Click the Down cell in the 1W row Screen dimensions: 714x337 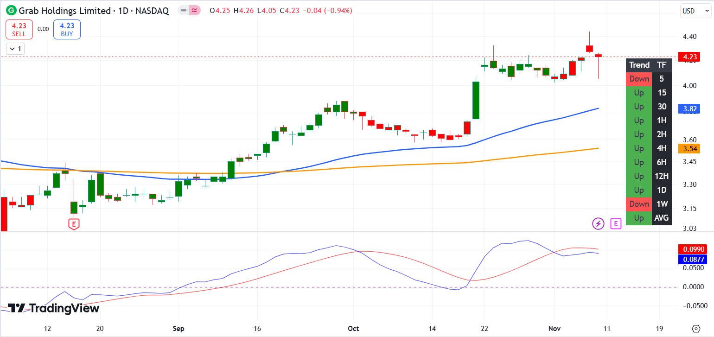[x=639, y=204]
